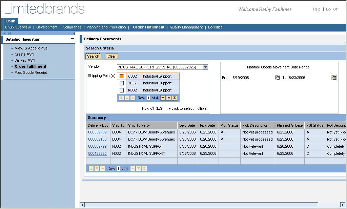Click the Delv Date column header
The height and width of the screenshot is (209, 347).
187,125
